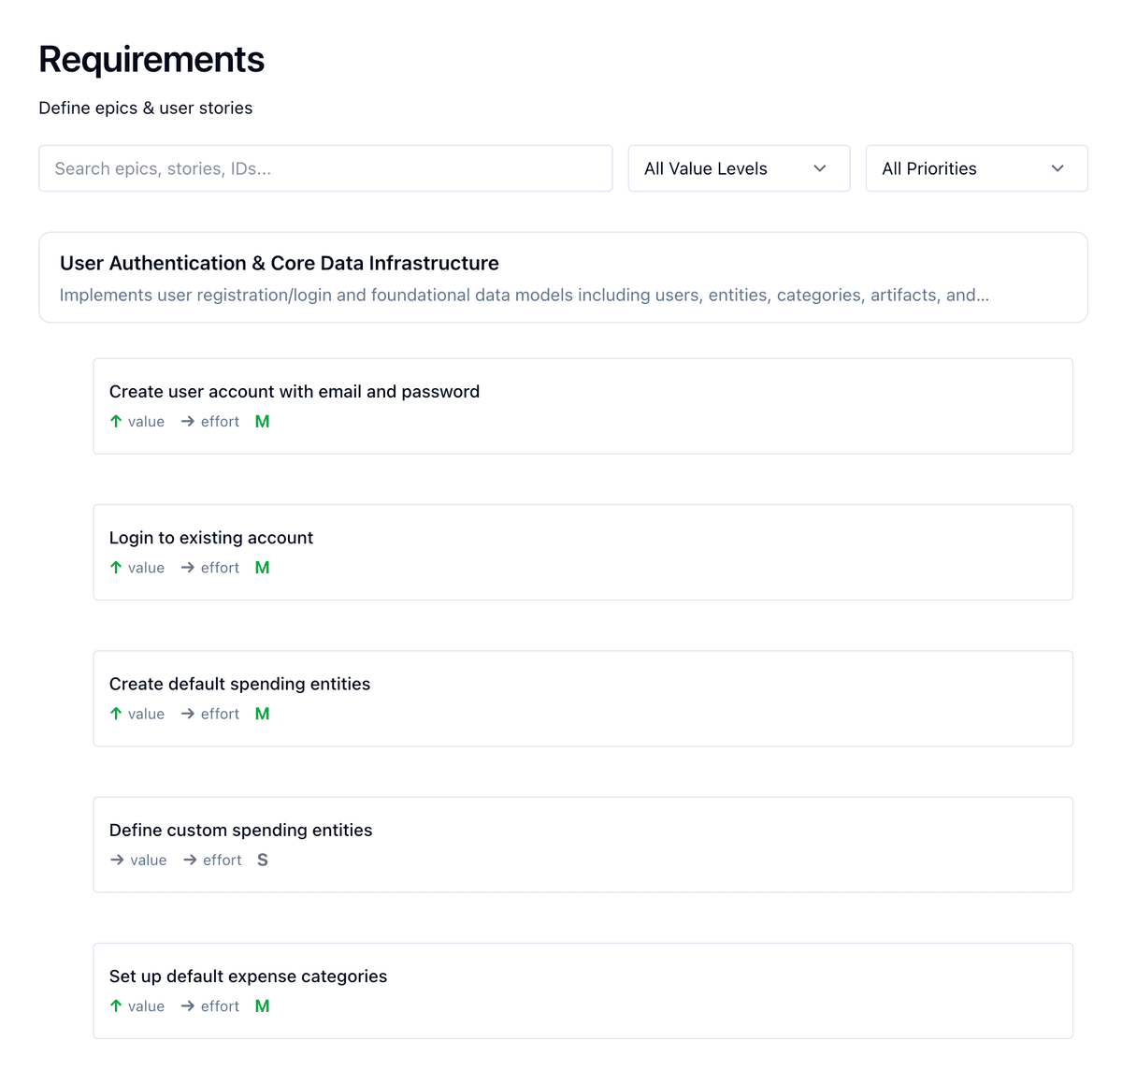Open the All Priorities dropdown
The width and height of the screenshot is (1122, 1070).
976,168
